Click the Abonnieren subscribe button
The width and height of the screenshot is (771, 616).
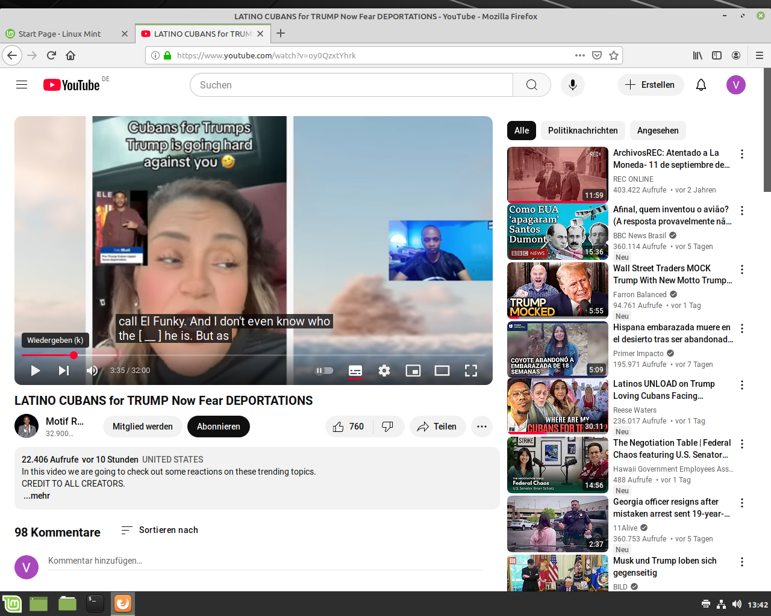point(219,427)
